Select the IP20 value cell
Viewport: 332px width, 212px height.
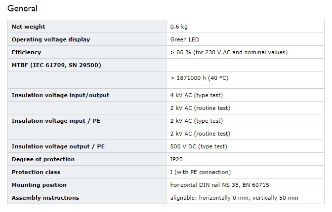pyautogui.click(x=245, y=159)
